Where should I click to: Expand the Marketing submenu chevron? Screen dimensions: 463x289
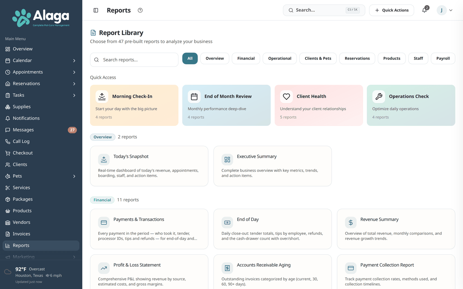[x=74, y=257]
